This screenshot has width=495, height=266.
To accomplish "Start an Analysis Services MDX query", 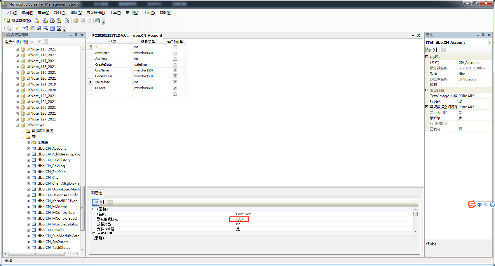I will coord(46,20).
